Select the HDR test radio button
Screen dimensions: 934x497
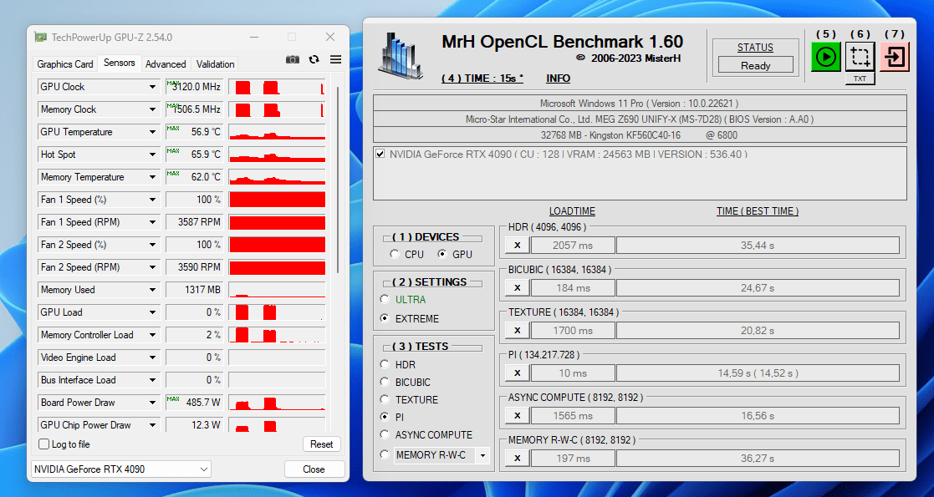(385, 364)
